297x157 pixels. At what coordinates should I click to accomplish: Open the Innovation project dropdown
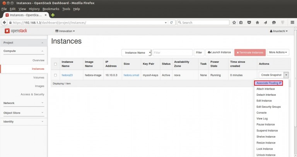[x=65, y=31]
